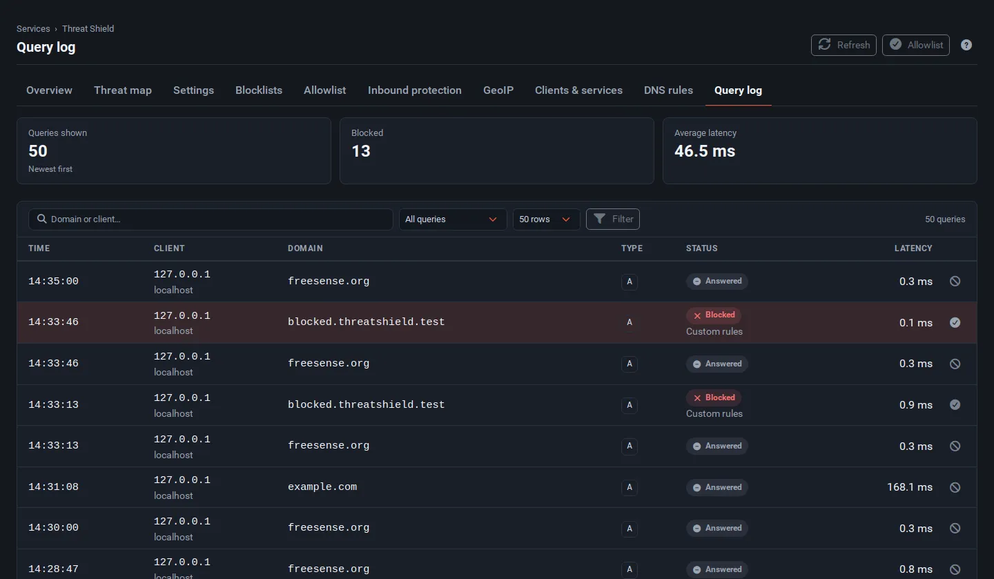Image resolution: width=994 pixels, height=579 pixels.
Task: Click the Blocked status badge at 14:33:46
Action: click(714, 315)
